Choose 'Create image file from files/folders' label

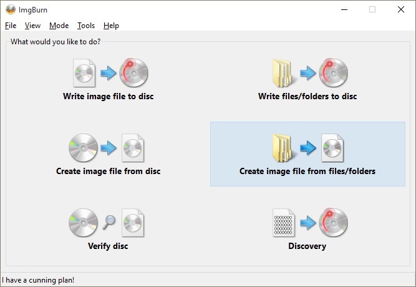point(307,171)
